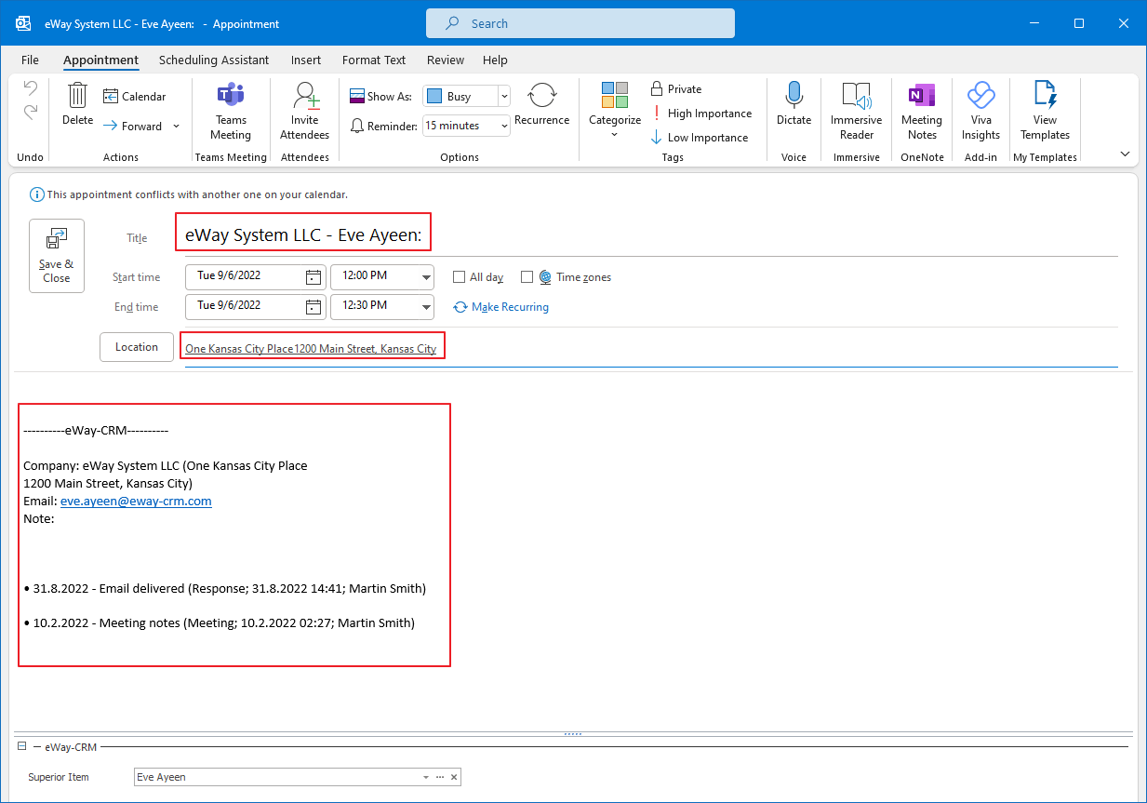Expand the start time 12:00 PM dropdown

[426, 276]
